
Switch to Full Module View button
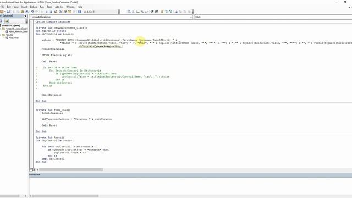34,169
